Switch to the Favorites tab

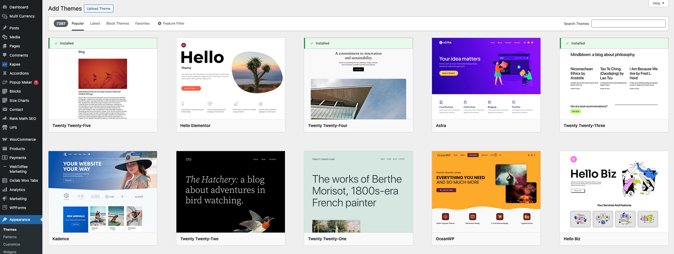pyautogui.click(x=143, y=24)
